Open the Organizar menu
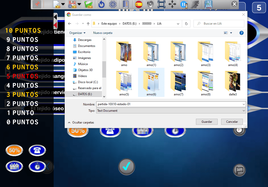This screenshot has width=268, height=187. (x=77, y=33)
